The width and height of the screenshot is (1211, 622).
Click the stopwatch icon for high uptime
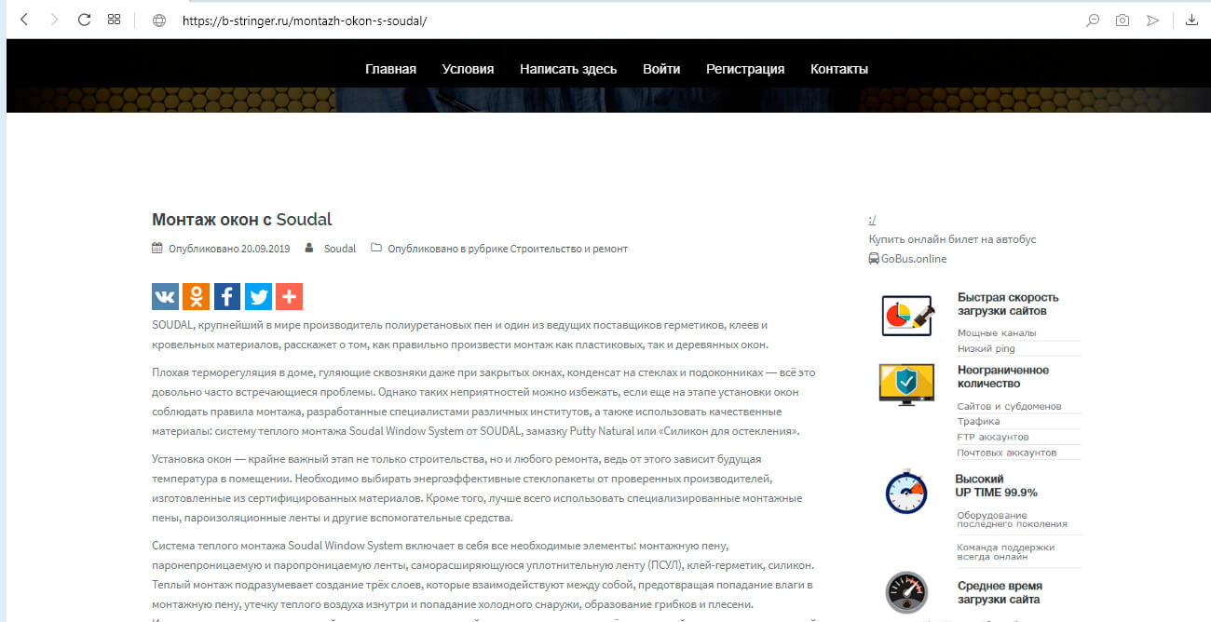point(905,492)
